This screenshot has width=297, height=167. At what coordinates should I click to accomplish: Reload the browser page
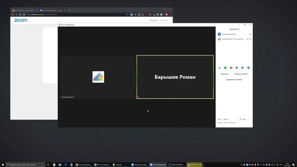pyautogui.click(x=20, y=14)
